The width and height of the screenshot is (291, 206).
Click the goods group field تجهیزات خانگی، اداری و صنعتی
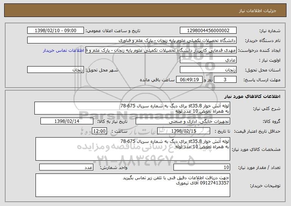(183, 121)
